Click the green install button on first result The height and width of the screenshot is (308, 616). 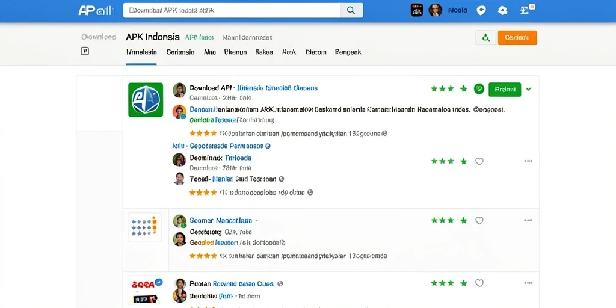505,89
